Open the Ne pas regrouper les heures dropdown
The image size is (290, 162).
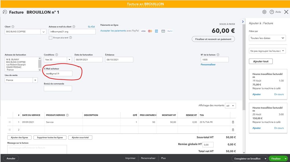[267, 51]
